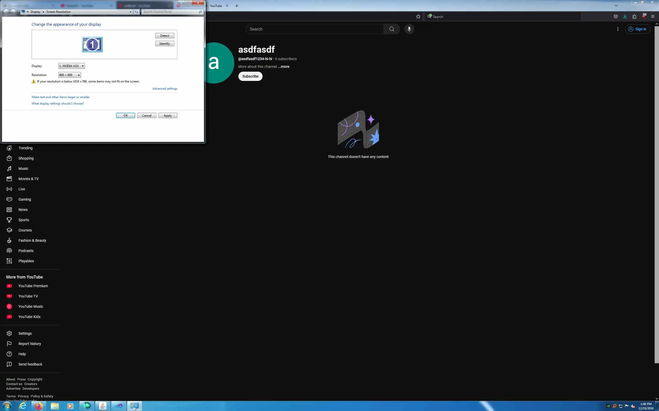The image size is (659, 411).
Task: Launch Internet Explorer from the taskbar
Action: [x=23, y=406]
